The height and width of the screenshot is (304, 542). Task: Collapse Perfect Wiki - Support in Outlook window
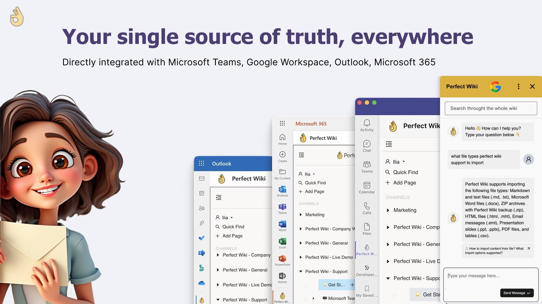click(x=218, y=300)
